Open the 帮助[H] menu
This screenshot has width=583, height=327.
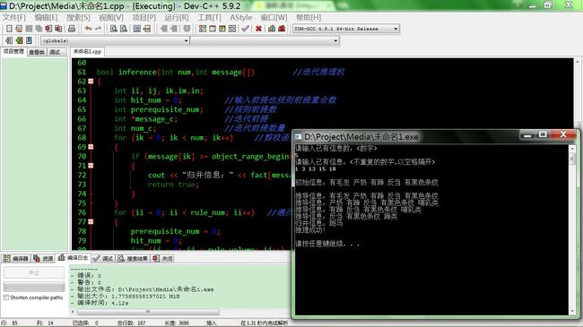[x=309, y=17]
